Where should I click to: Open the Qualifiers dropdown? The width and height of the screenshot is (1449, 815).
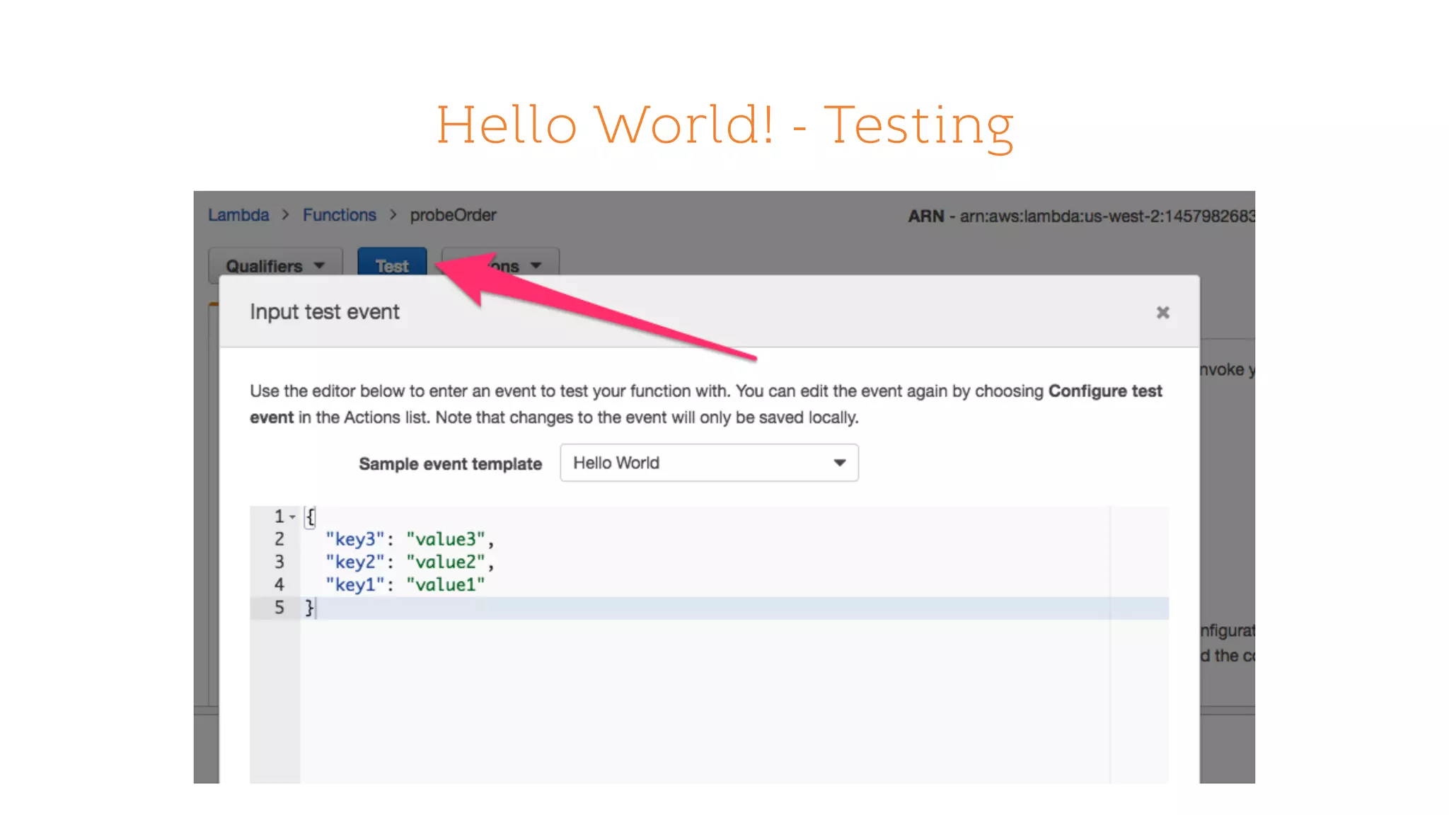click(x=275, y=266)
